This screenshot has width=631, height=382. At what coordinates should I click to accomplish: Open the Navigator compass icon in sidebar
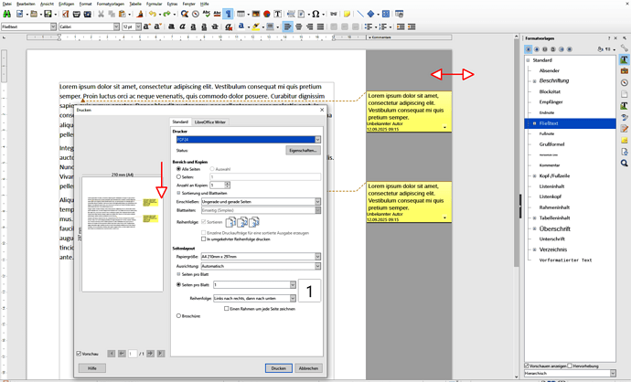pos(625,82)
